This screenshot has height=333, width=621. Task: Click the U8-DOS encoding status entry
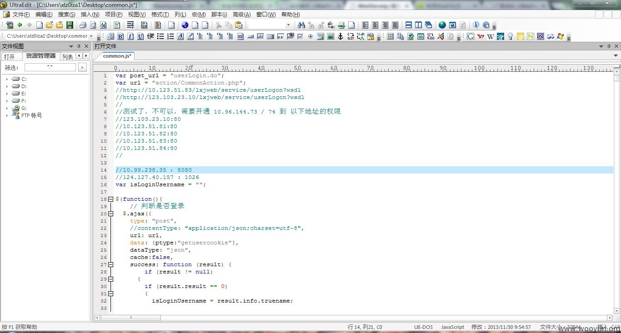[423, 327]
